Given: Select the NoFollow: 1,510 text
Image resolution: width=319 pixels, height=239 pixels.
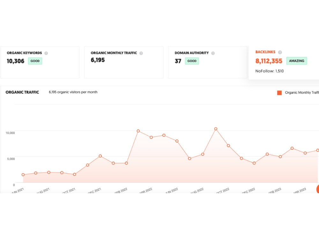Looking at the screenshot, I should pyautogui.click(x=269, y=71).
